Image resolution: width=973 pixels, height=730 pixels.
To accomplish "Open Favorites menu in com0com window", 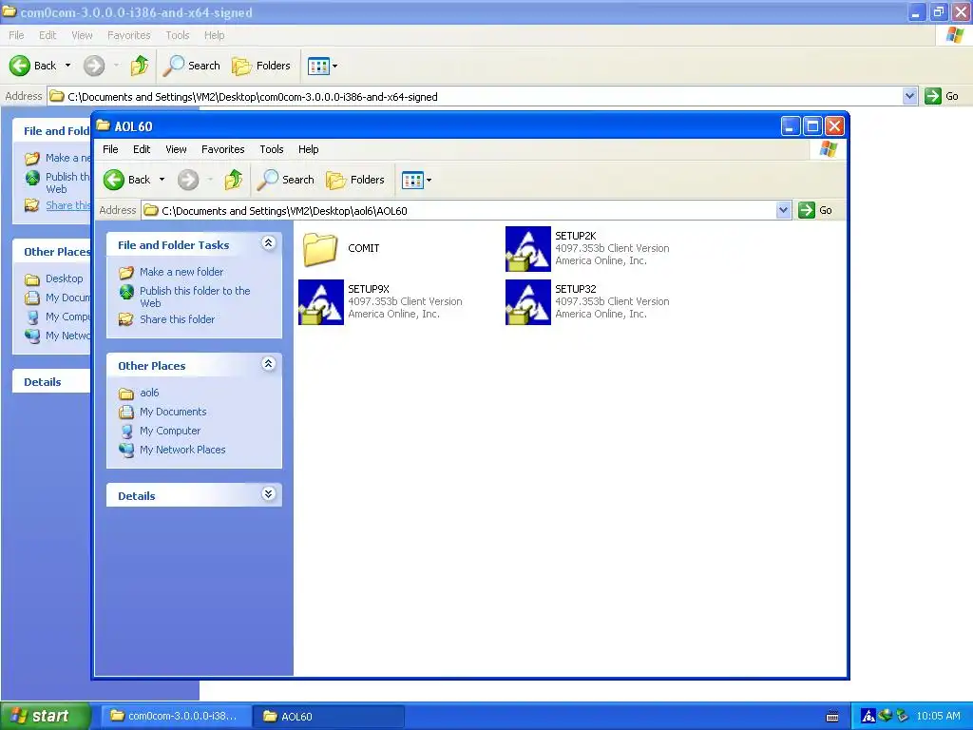I will click(x=128, y=35).
